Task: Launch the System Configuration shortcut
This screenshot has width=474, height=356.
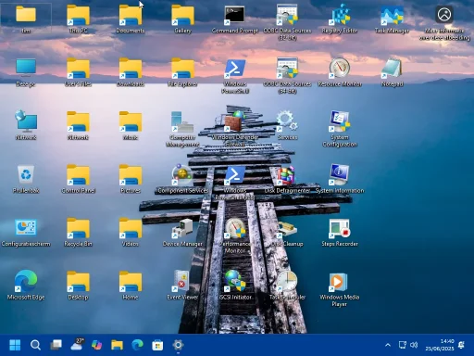Action: tap(340, 129)
